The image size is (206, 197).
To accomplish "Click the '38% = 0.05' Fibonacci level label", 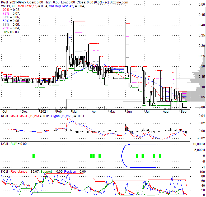I will click(11, 25).
